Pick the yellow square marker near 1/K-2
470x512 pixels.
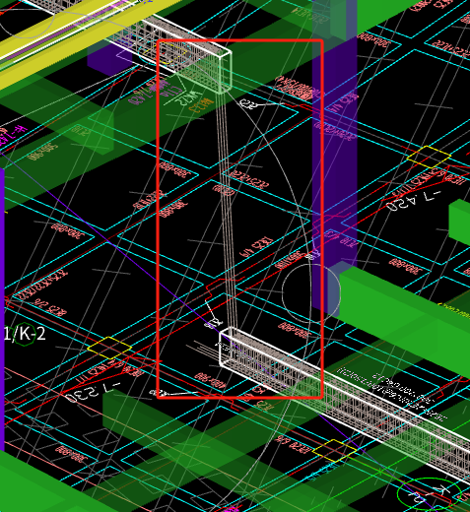(x=109, y=348)
